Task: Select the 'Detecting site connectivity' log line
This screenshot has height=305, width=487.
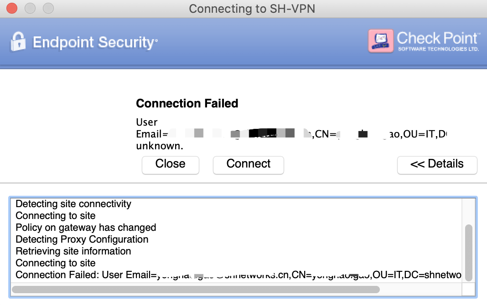Action: coord(73,204)
